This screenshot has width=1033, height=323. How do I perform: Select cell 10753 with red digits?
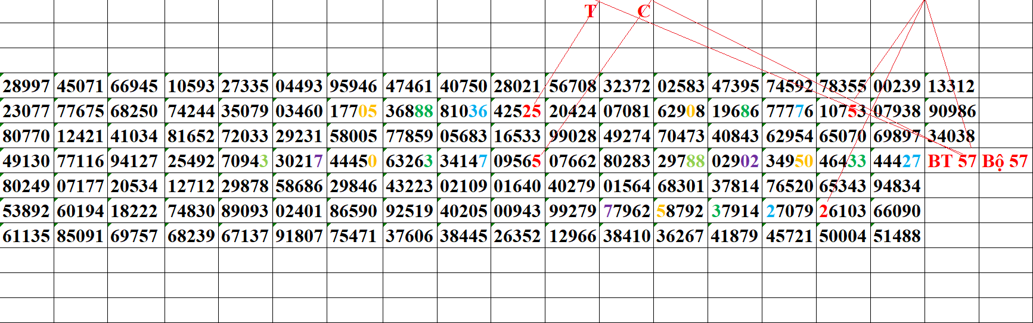tap(842, 111)
